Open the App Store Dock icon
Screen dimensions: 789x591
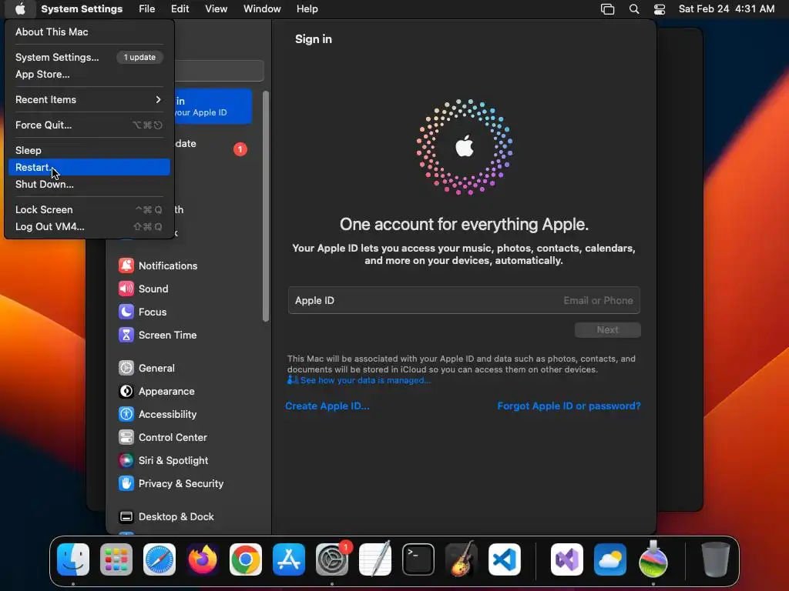(x=289, y=559)
